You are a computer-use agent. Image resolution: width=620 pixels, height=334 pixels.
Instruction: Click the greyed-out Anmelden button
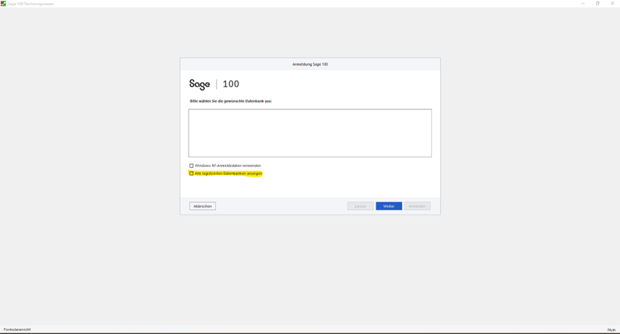[x=417, y=206]
